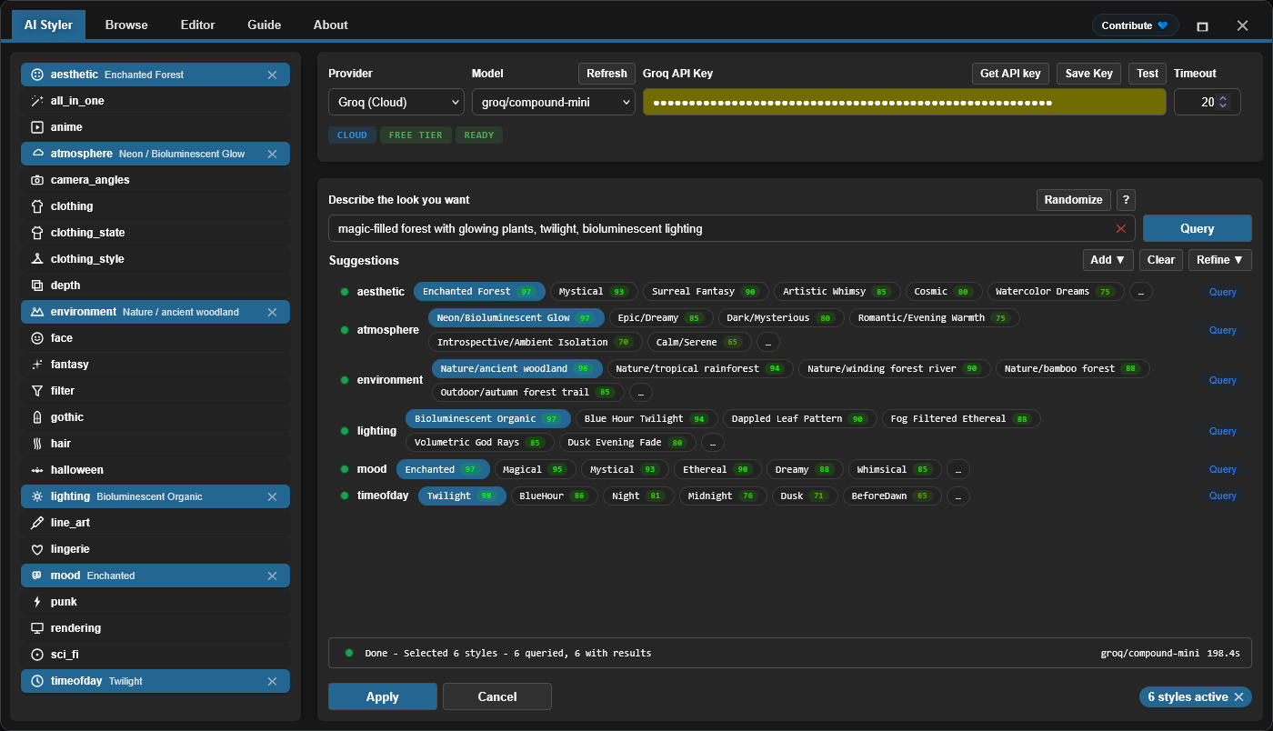Clear the description text with red X
The image size is (1273, 731).
[x=1120, y=229]
